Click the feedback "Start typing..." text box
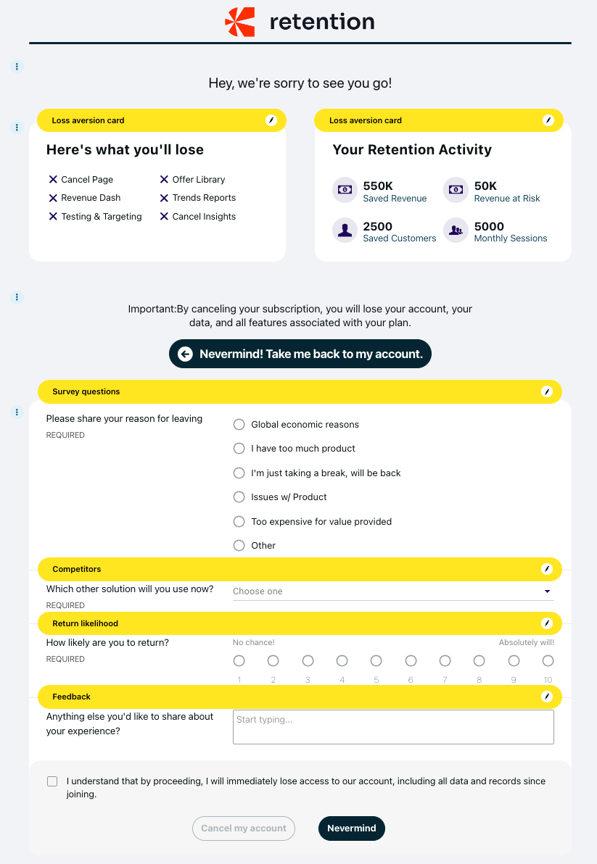Image resolution: width=597 pixels, height=864 pixels. click(392, 726)
